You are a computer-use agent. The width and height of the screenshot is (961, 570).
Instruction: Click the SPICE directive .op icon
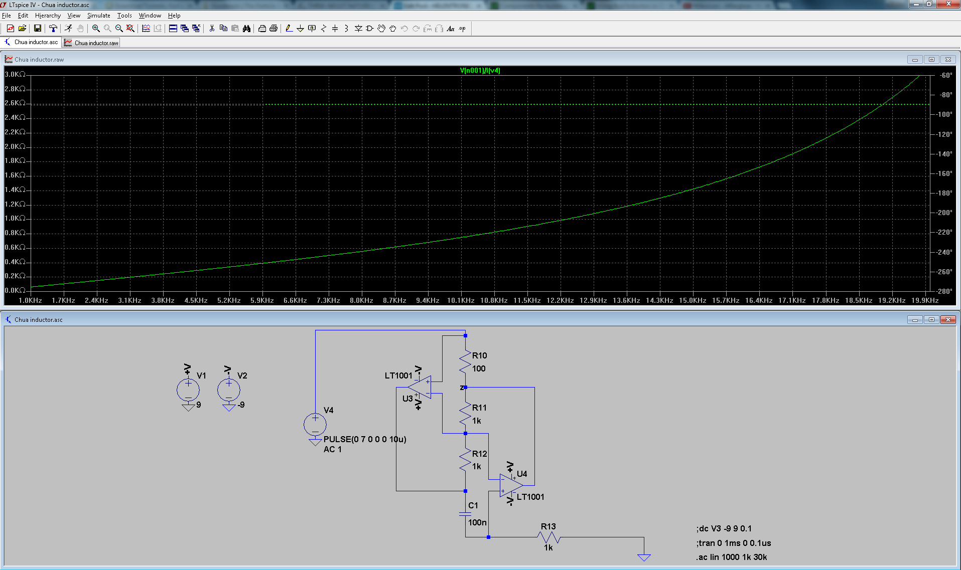pos(462,29)
